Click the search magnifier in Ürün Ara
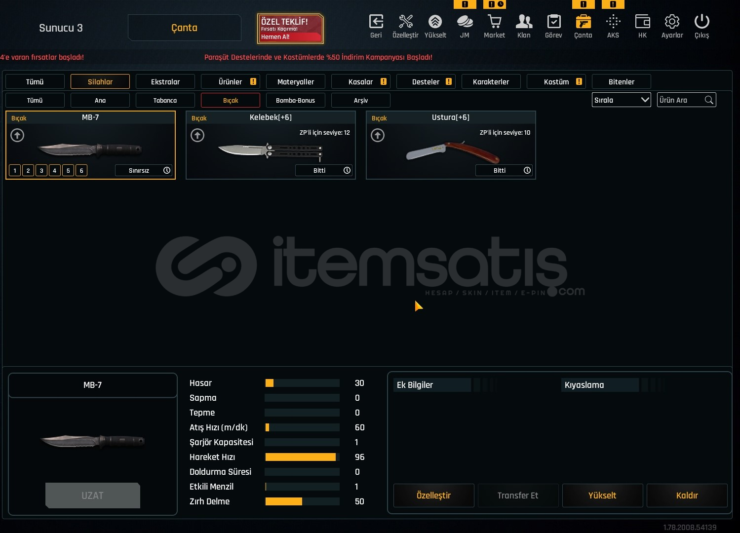Screen dimensions: 740x533 pyautogui.click(x=709, y=100)
